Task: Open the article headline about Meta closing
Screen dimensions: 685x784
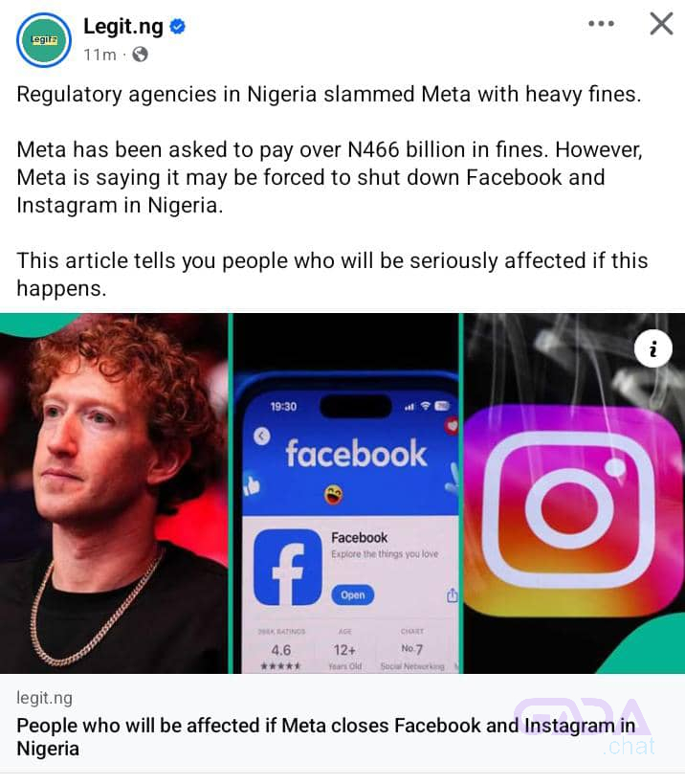Action: [326, 737]
